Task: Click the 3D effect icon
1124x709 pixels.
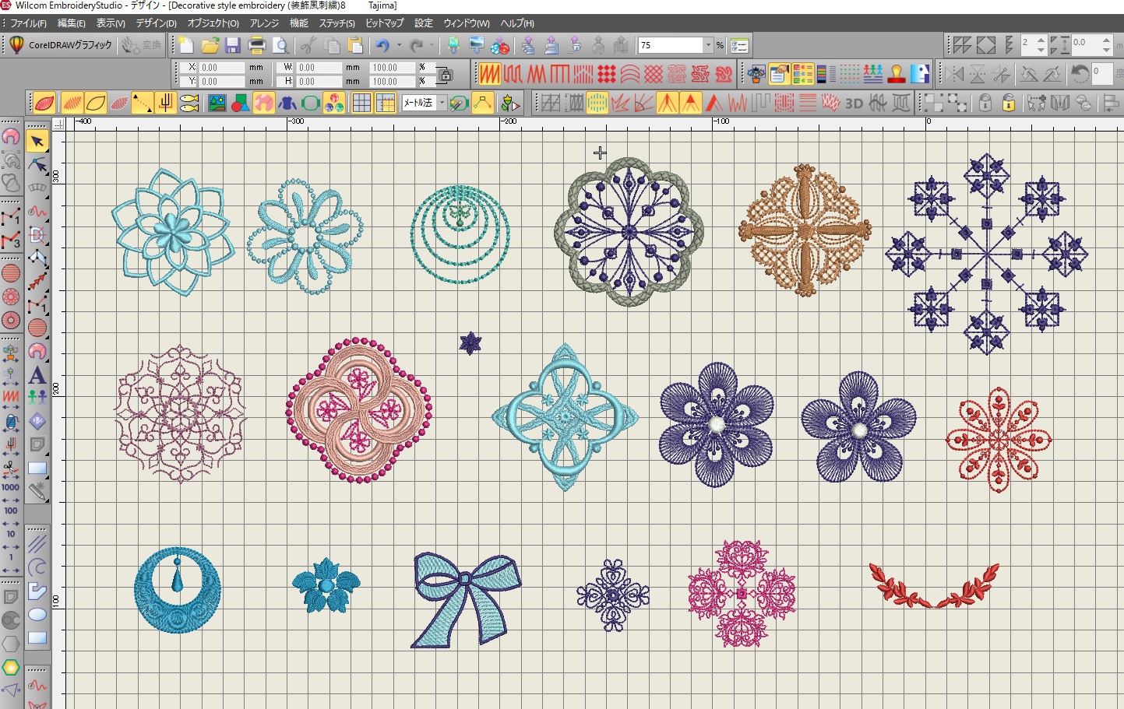Action: (854, 103)
